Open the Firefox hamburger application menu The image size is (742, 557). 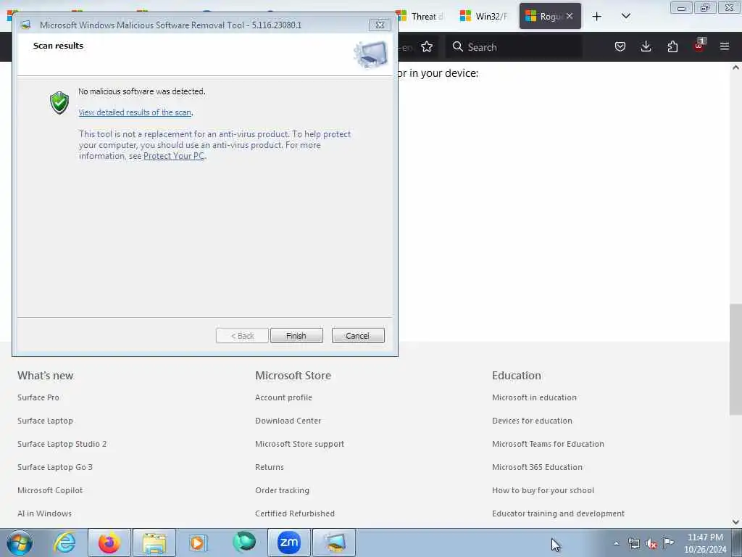(725, 46)
